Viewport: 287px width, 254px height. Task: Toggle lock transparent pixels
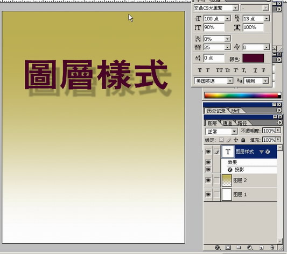(x=221, y=140)
